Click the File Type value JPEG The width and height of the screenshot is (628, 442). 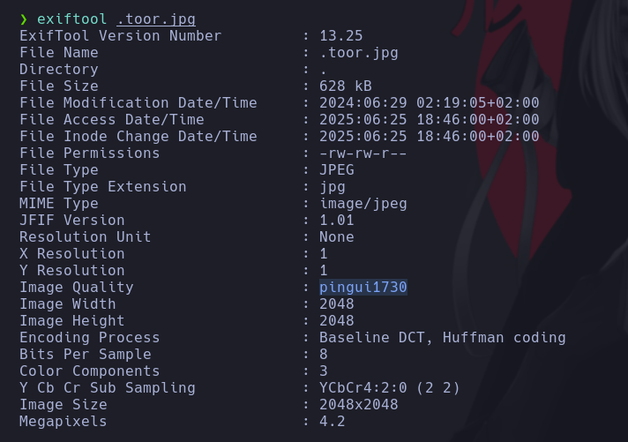coord(337,170)
